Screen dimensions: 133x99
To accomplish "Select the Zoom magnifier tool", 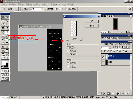I will coord(7,58).
